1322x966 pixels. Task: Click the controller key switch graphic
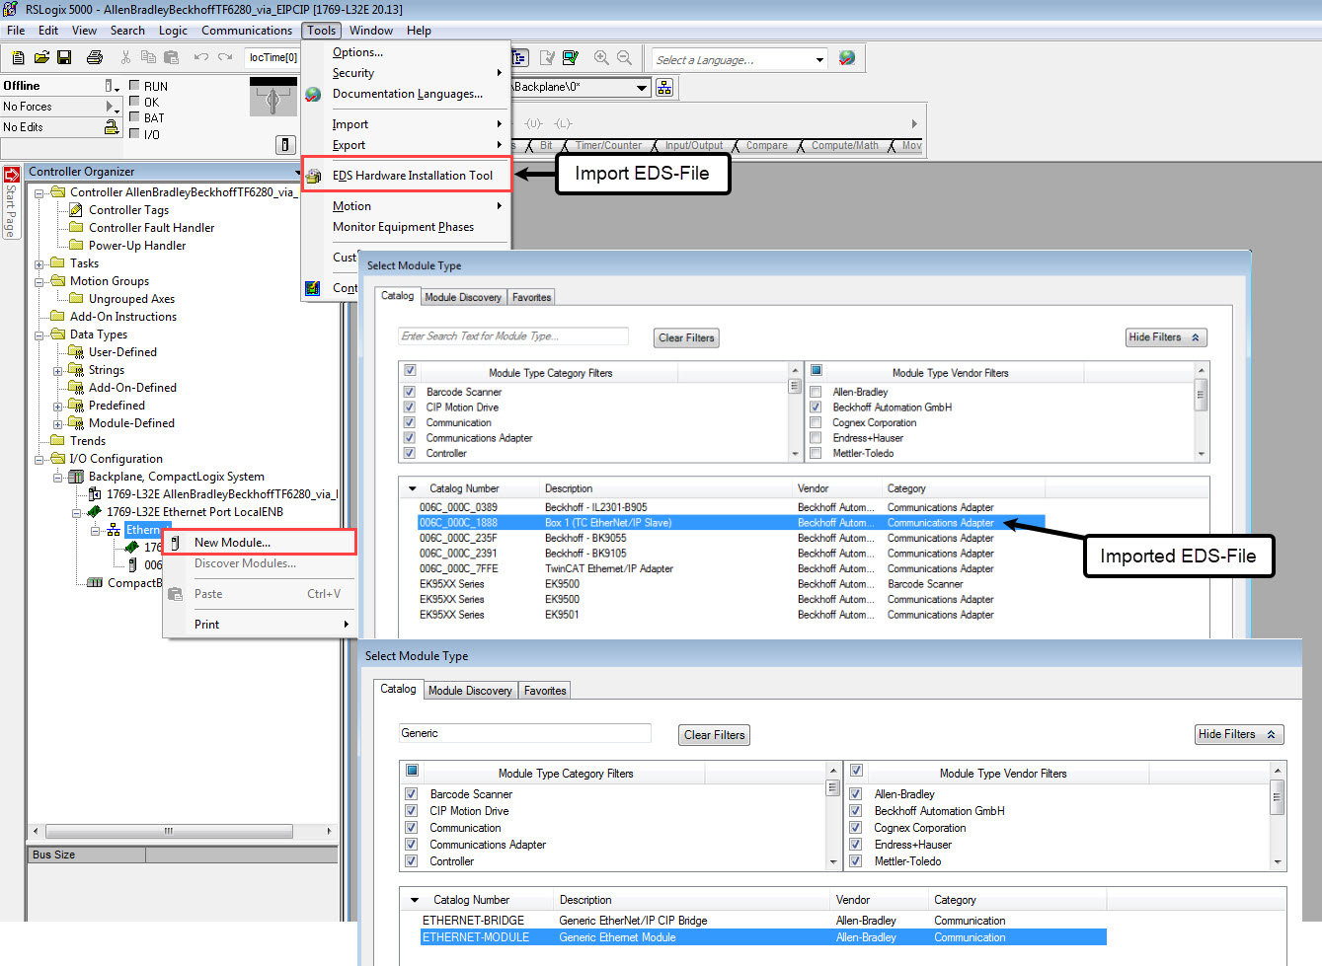coord(273,99)
